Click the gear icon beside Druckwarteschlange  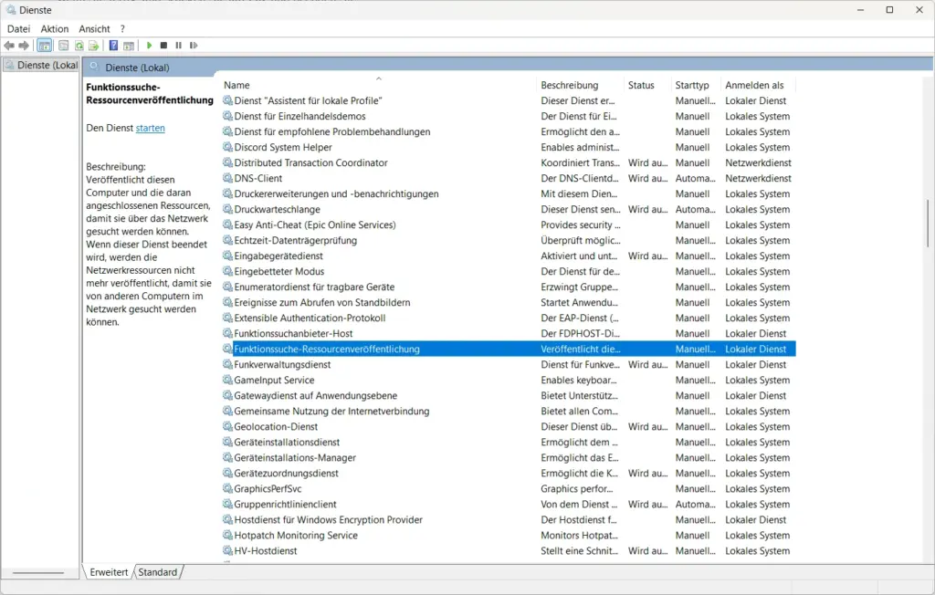click(227, 209)
